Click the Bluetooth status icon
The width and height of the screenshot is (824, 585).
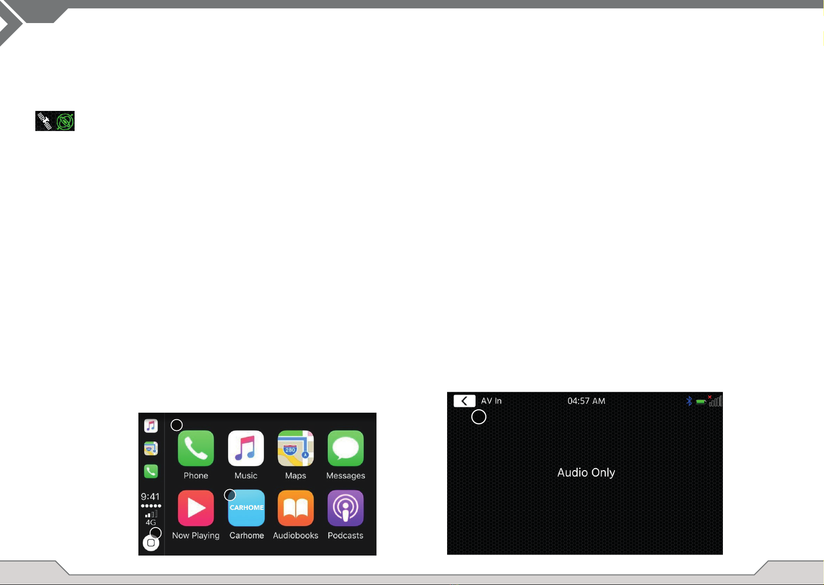pyautogui.click(x=689, y=401)
